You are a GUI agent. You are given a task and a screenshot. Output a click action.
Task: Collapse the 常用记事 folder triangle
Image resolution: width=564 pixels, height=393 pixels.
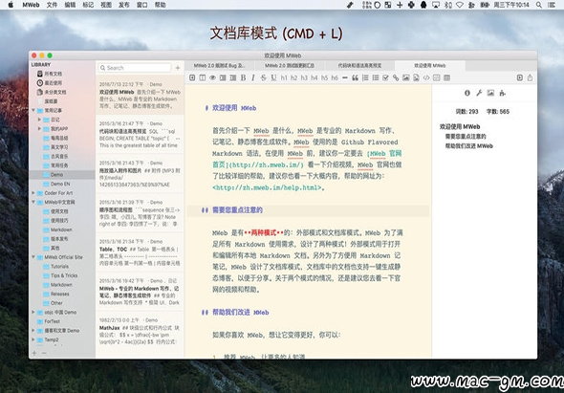coord(33,110)
